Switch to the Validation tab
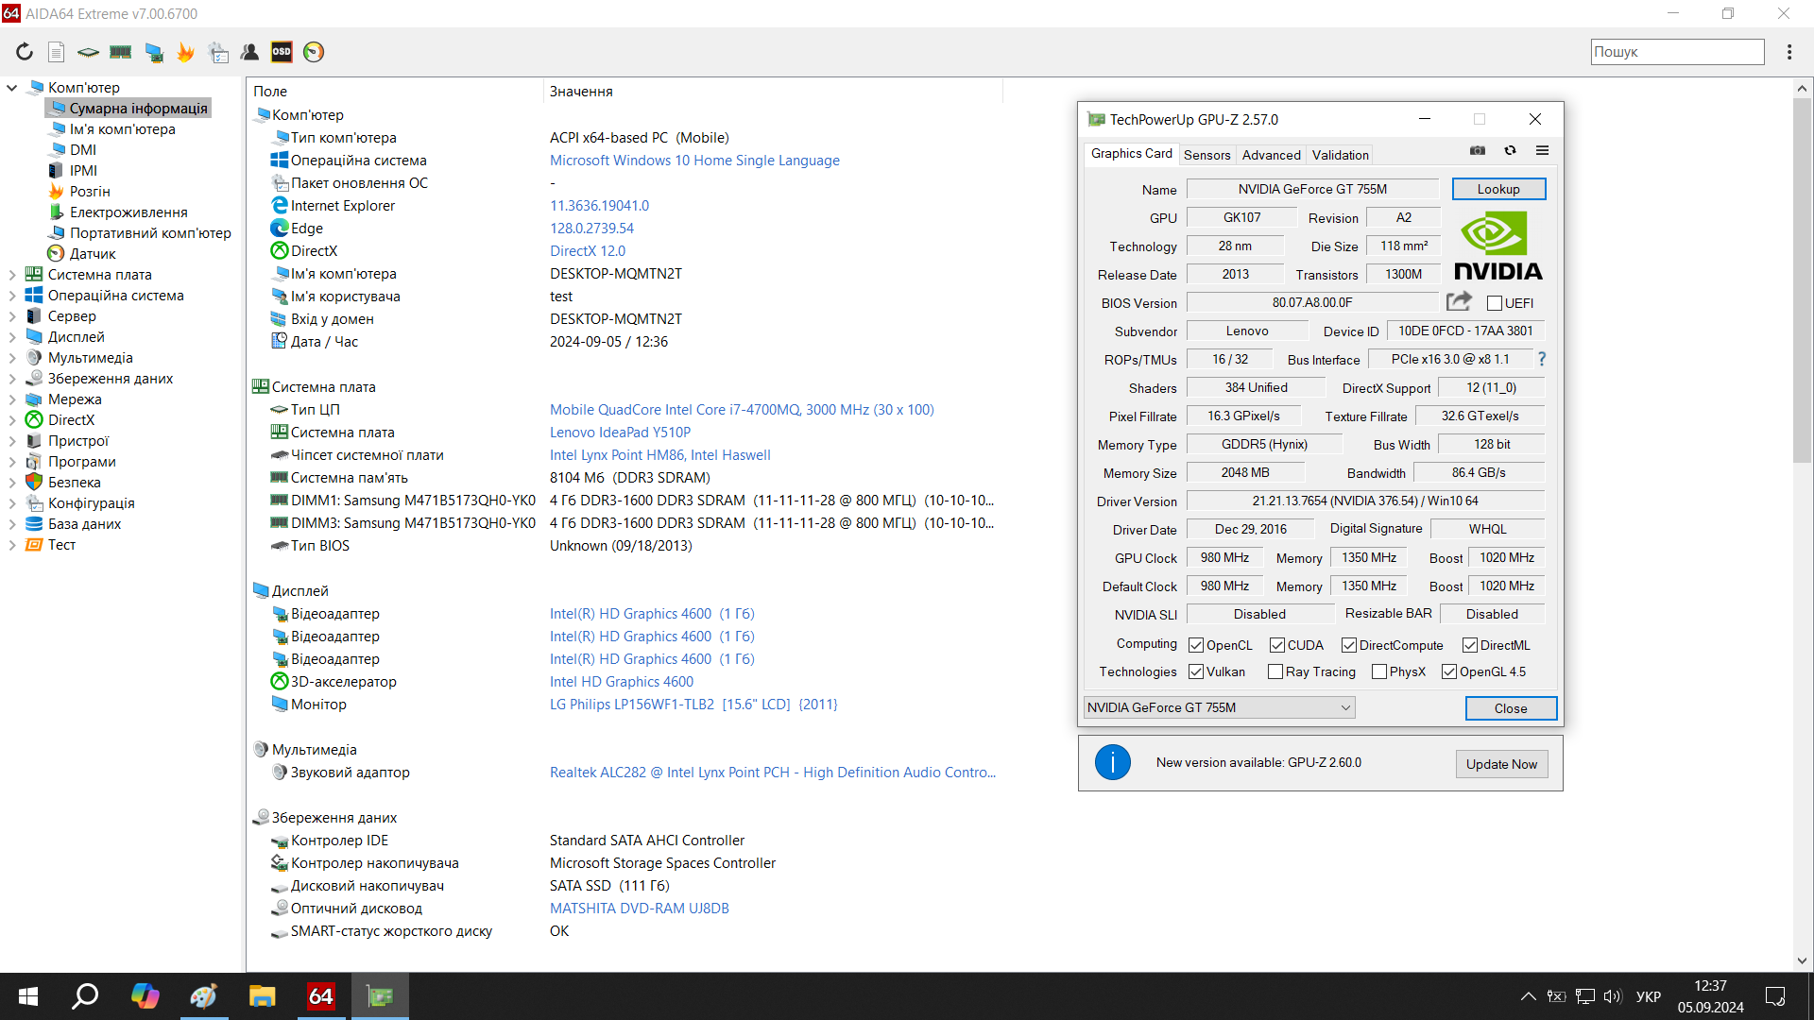This screenshot has height=1020, width=1814. [x=1340, y=155]
